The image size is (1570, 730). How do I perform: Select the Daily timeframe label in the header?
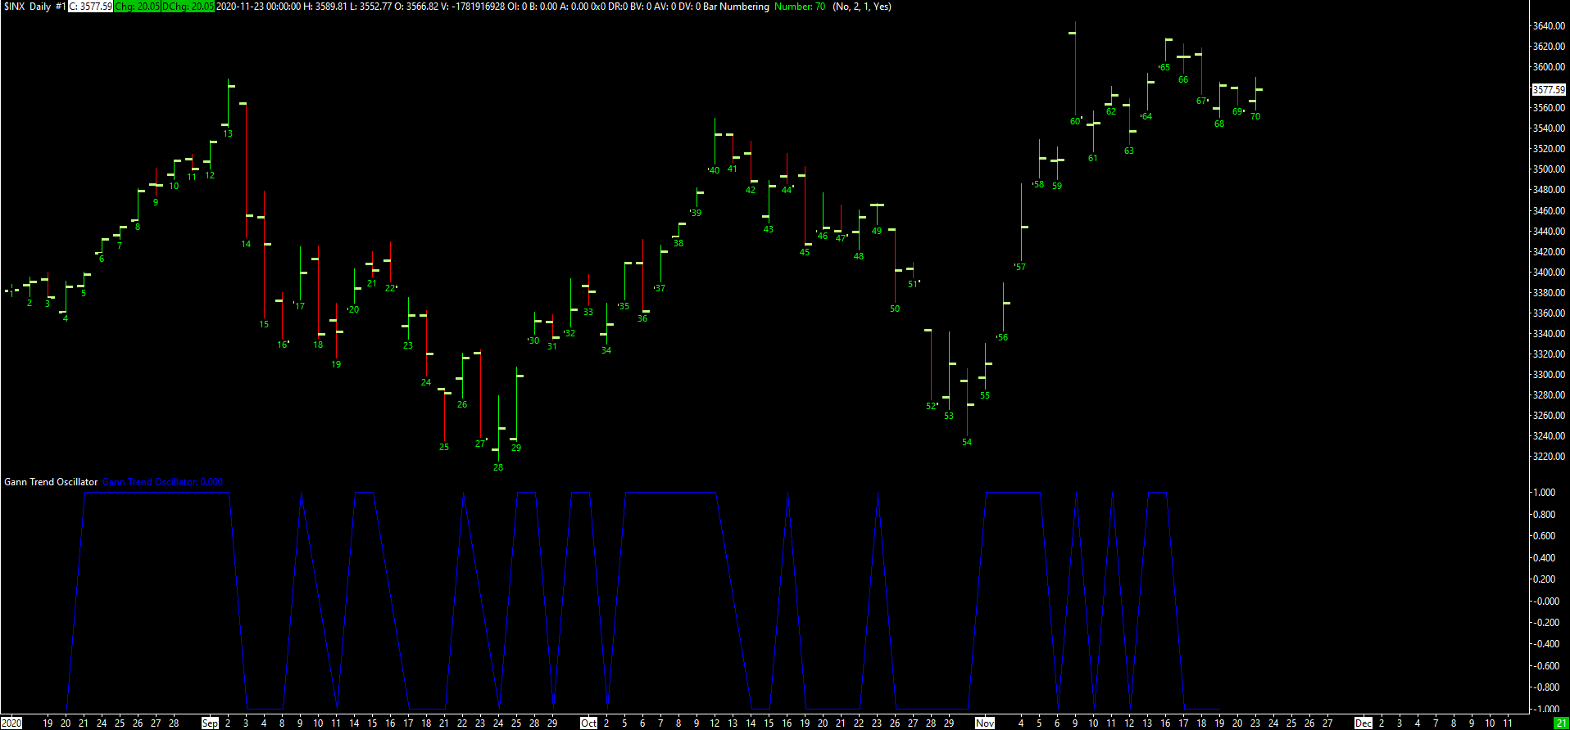(x=40, y=7)
